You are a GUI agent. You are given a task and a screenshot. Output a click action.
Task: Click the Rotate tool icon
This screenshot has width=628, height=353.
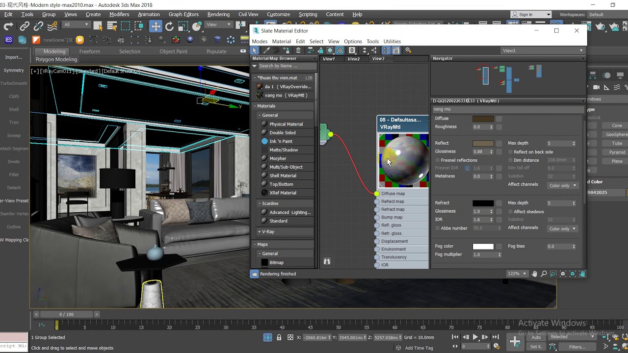click(169, 26)
